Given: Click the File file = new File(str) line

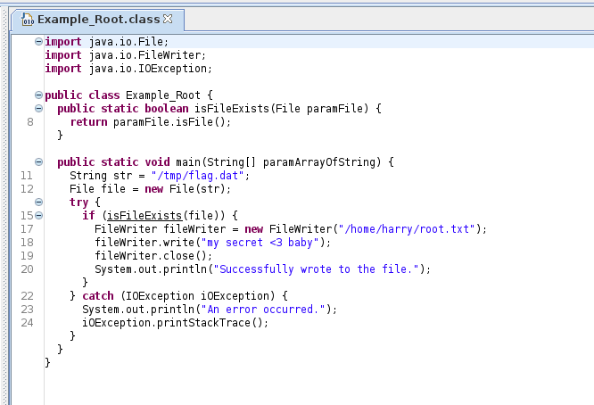Looking at the screenshot, I should click(x=150, y=189).
